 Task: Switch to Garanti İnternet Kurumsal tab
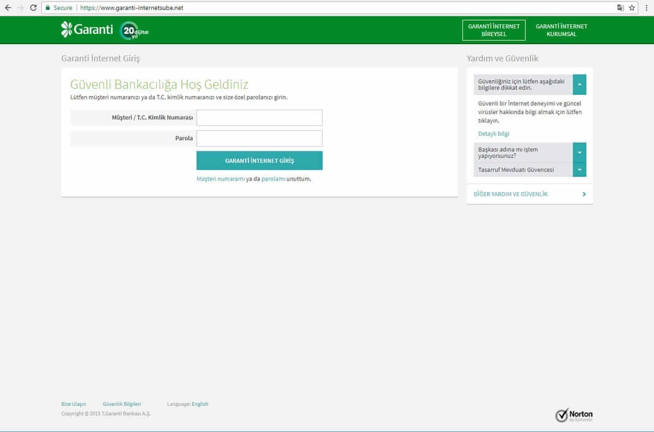[x=561, y=30]
